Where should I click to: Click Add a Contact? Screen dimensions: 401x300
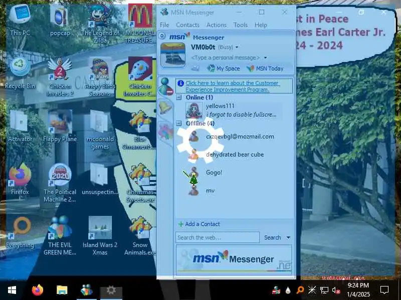[199, 224]
